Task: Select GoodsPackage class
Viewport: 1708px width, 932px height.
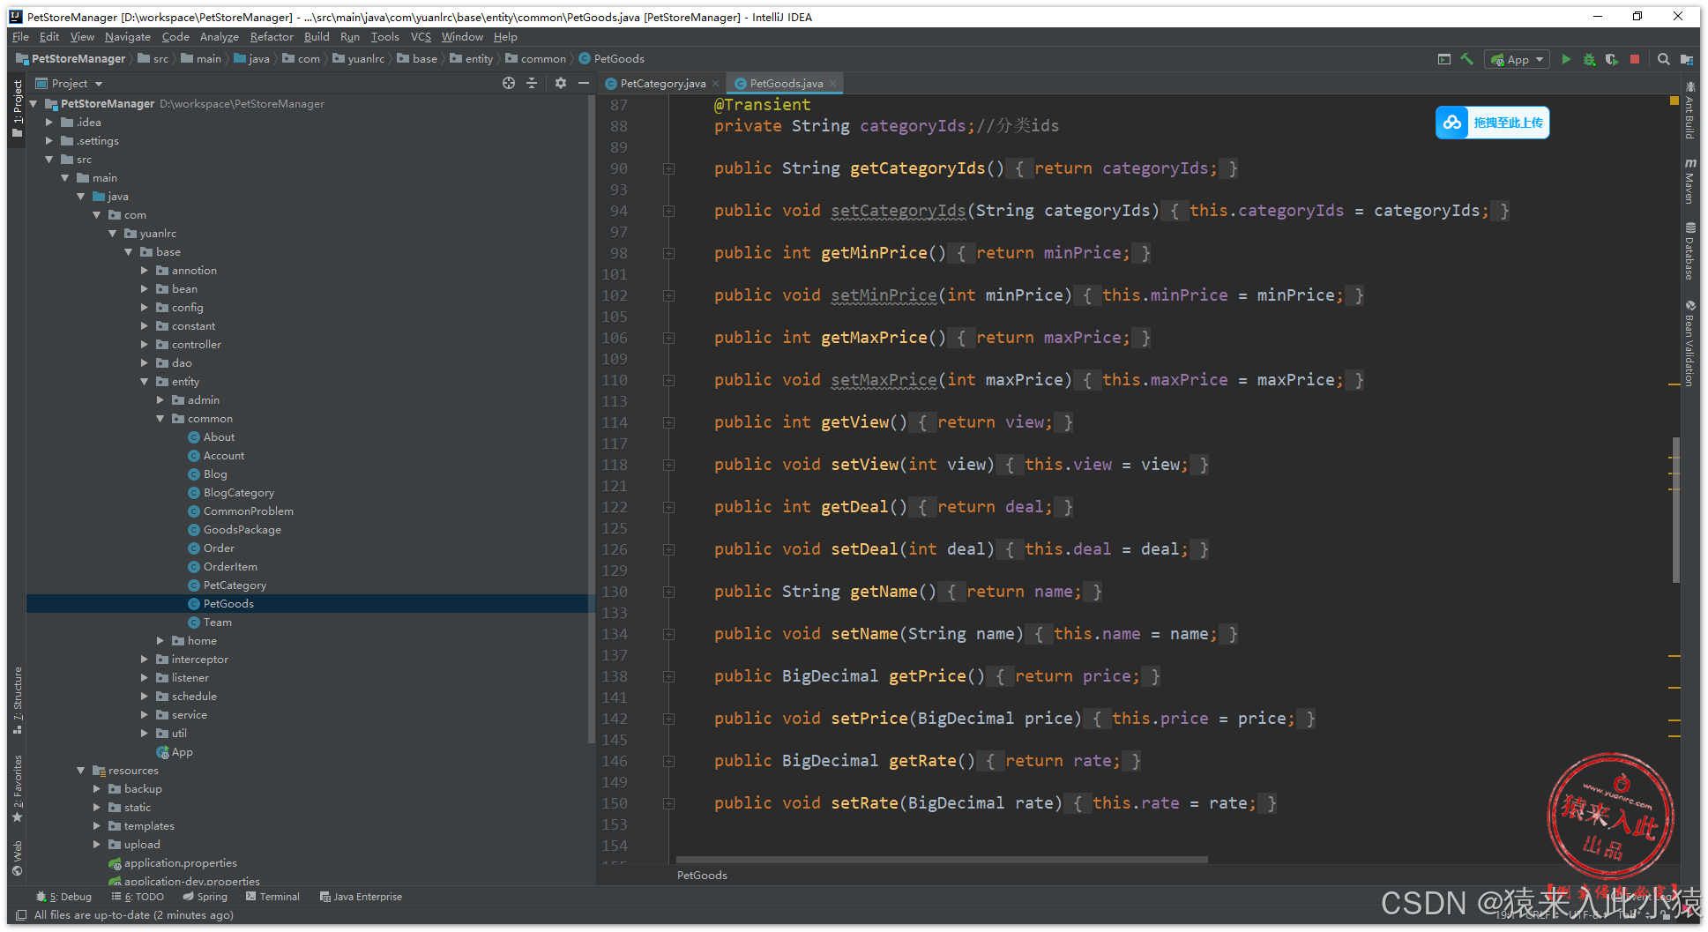Action: click(242, 530)
